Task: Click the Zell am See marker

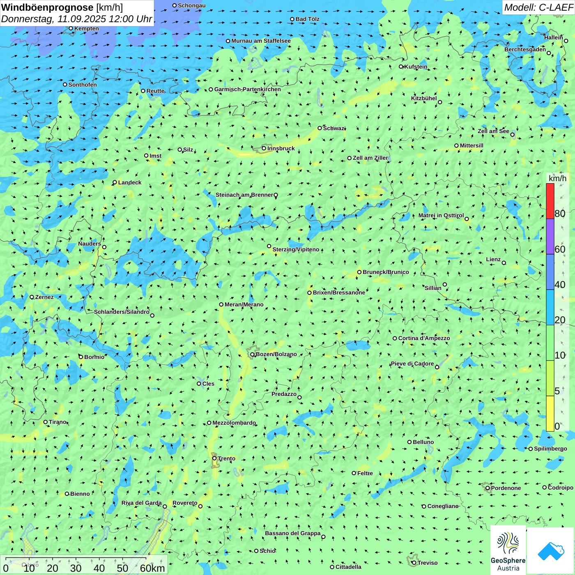Action: click(x=512, y=135)
